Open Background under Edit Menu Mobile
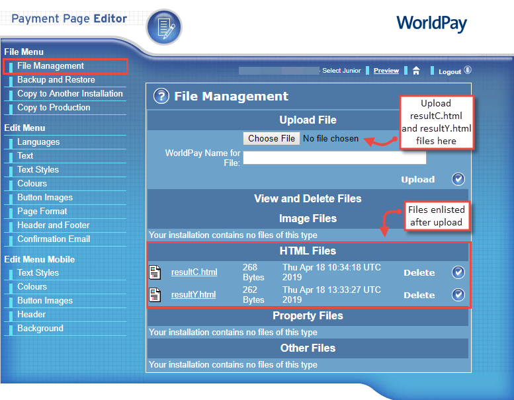 click(x=40, y=328)
